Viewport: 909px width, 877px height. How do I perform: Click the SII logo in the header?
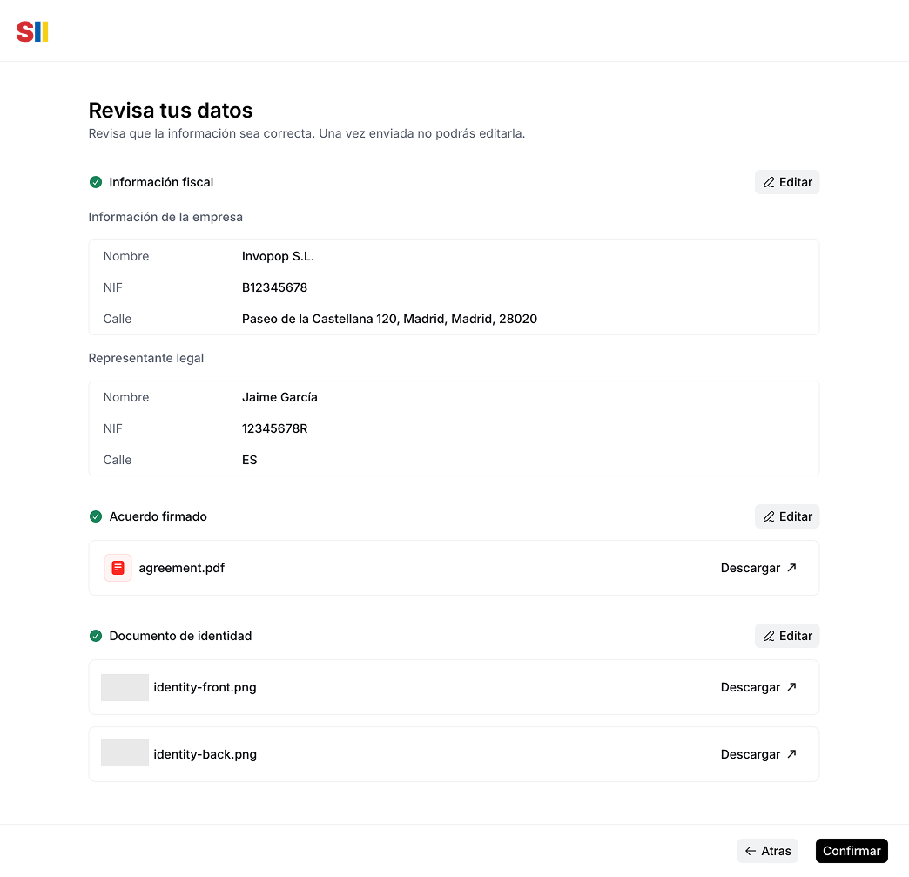point(31,31)
